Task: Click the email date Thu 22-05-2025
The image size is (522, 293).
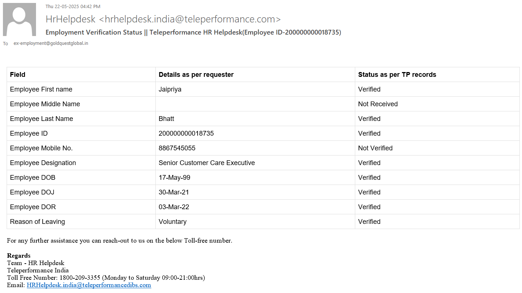Action: pos(73,6)
